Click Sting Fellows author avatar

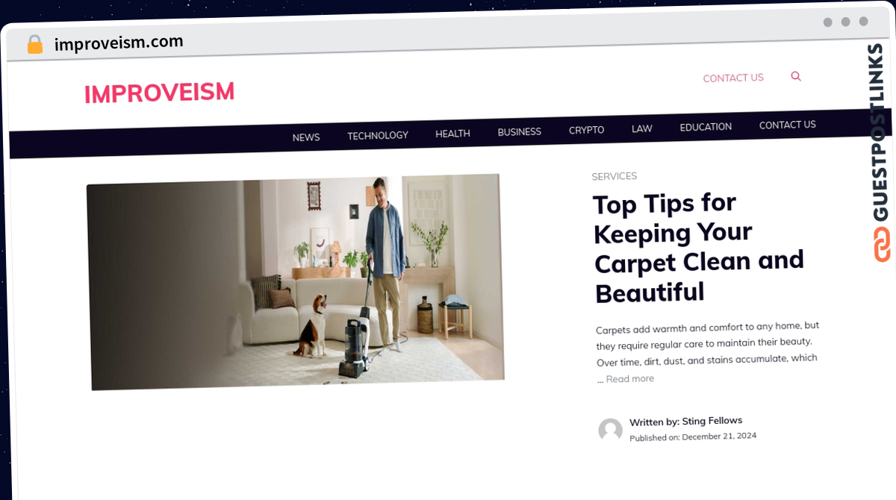610,430
